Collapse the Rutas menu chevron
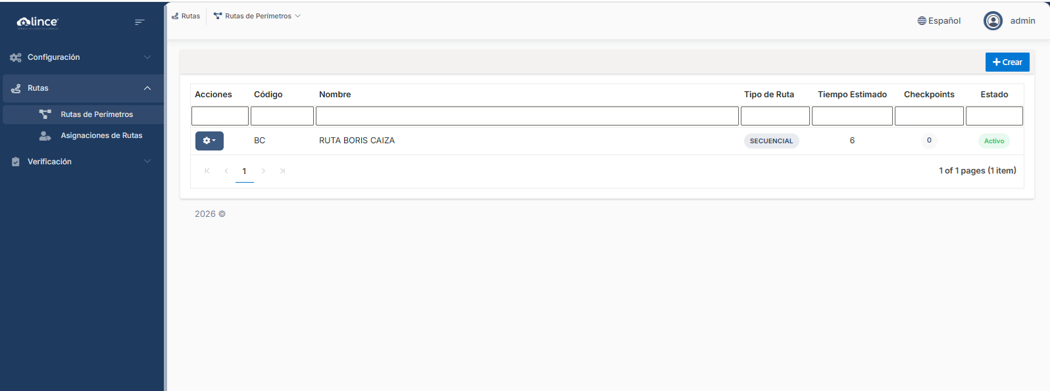Screen dimensions: 1050x391 click(147, 88)
